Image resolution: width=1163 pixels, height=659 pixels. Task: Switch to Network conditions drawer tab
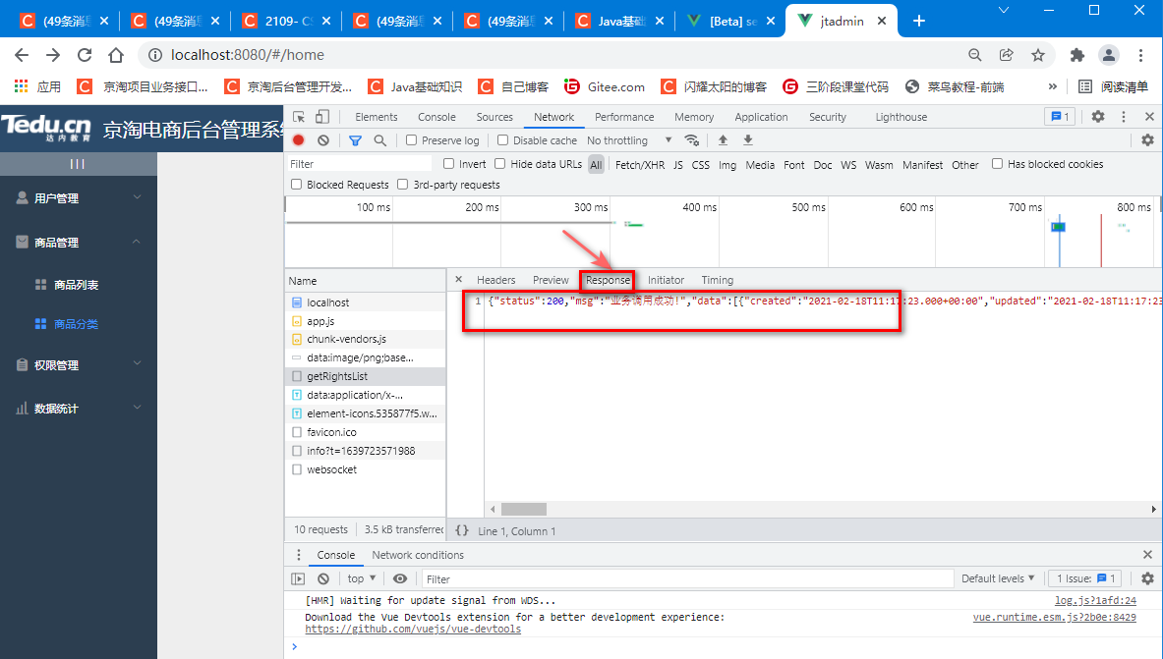418,555
